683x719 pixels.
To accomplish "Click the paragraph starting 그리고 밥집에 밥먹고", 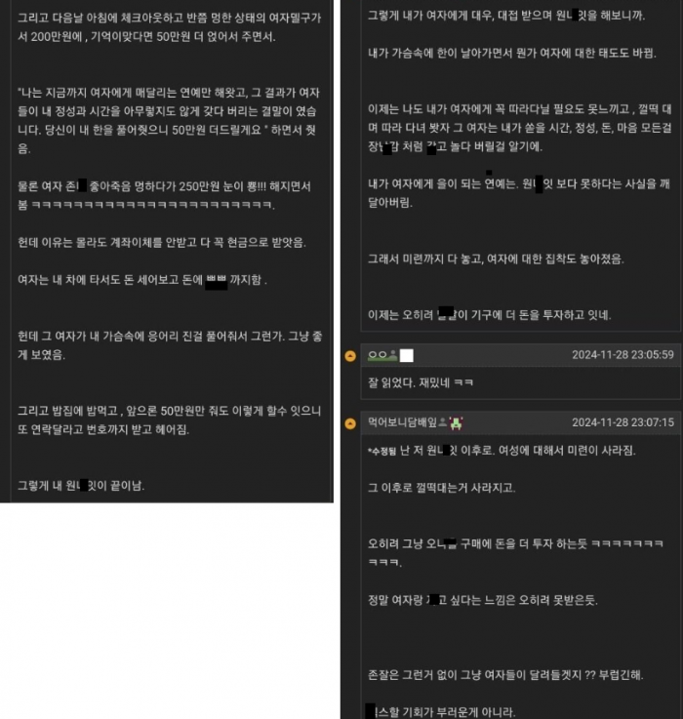I will 169,420.
